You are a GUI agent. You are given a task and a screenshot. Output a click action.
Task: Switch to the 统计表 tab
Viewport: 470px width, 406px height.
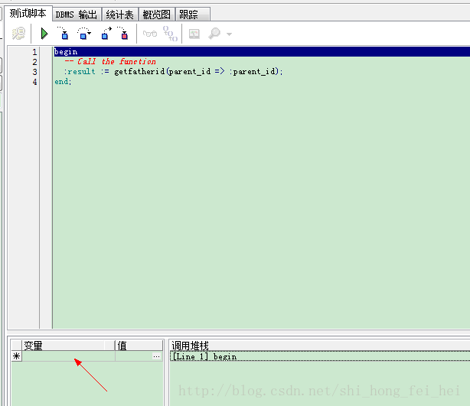[119, 15]
